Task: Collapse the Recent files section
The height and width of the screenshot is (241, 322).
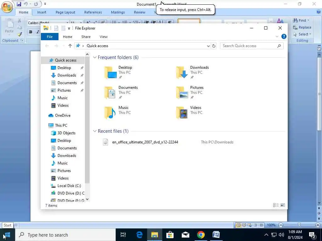Action: [x=95, y=131]
